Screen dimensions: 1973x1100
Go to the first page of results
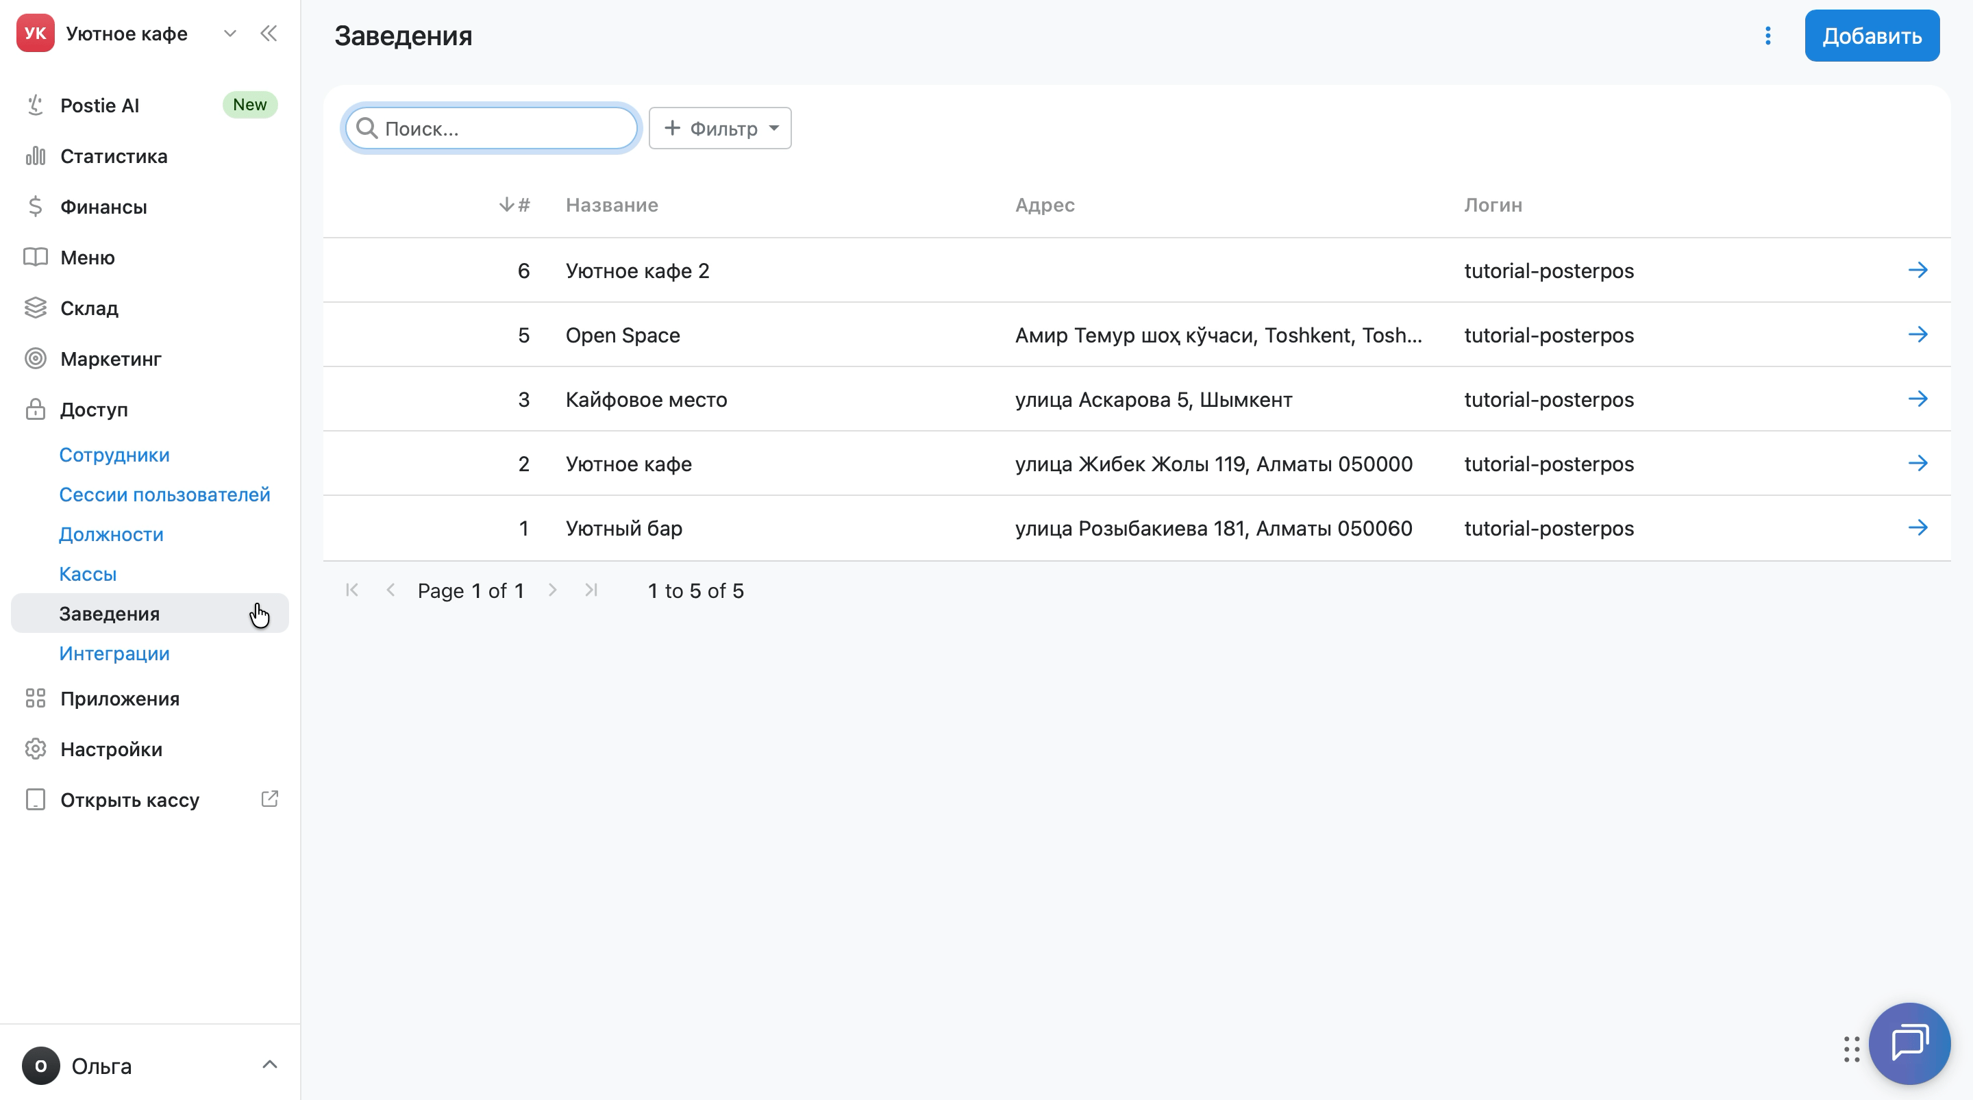[x=351, y=590]
